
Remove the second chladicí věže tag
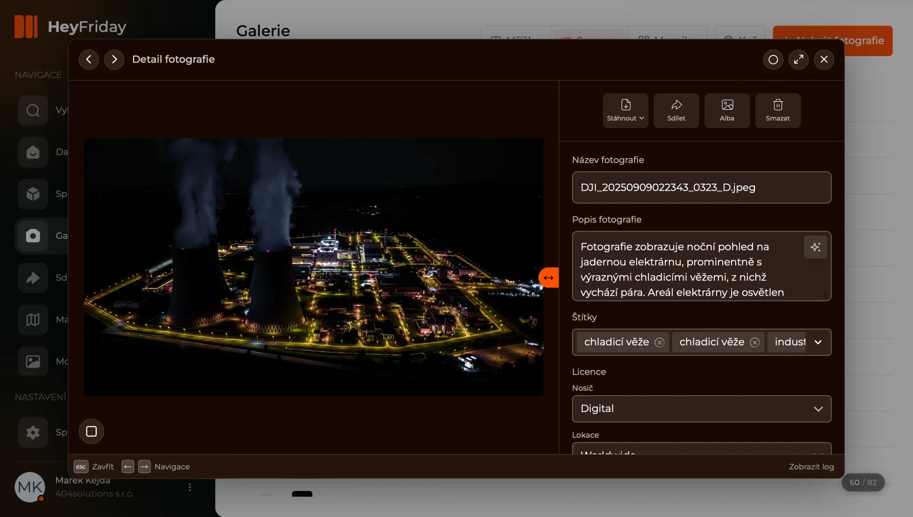[755, 342]
